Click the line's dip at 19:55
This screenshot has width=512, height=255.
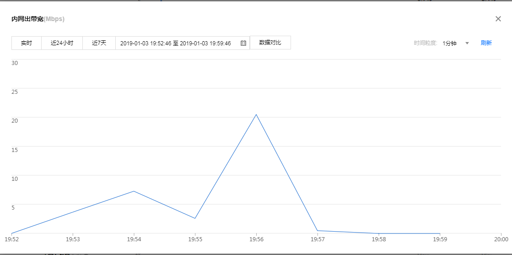[x=195, y=218]
